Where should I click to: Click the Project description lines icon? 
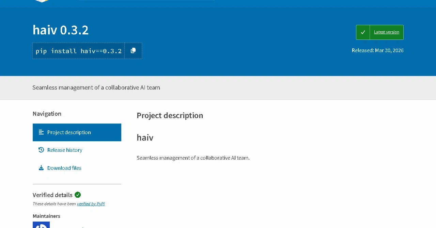point(41,132)
